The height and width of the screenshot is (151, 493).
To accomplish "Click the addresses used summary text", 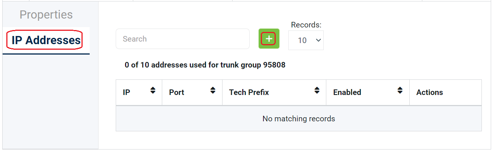I will pos(205,65).
